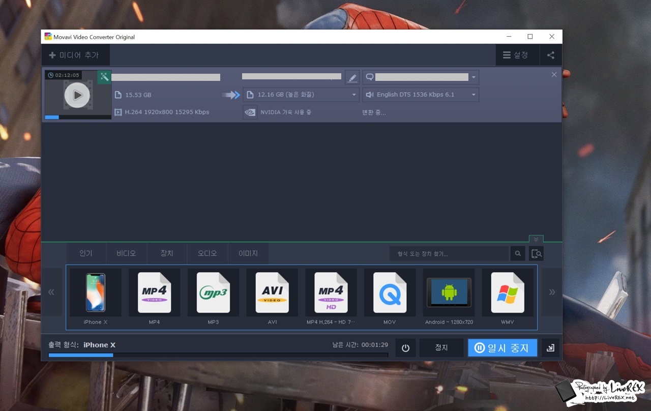Click the 15.53 GB source size text
Screen dimensions: 651x411
point(138,95)
